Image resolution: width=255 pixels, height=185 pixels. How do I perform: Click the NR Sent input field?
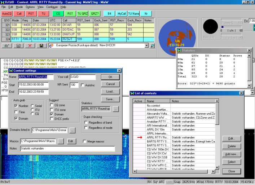click(74, 85)
